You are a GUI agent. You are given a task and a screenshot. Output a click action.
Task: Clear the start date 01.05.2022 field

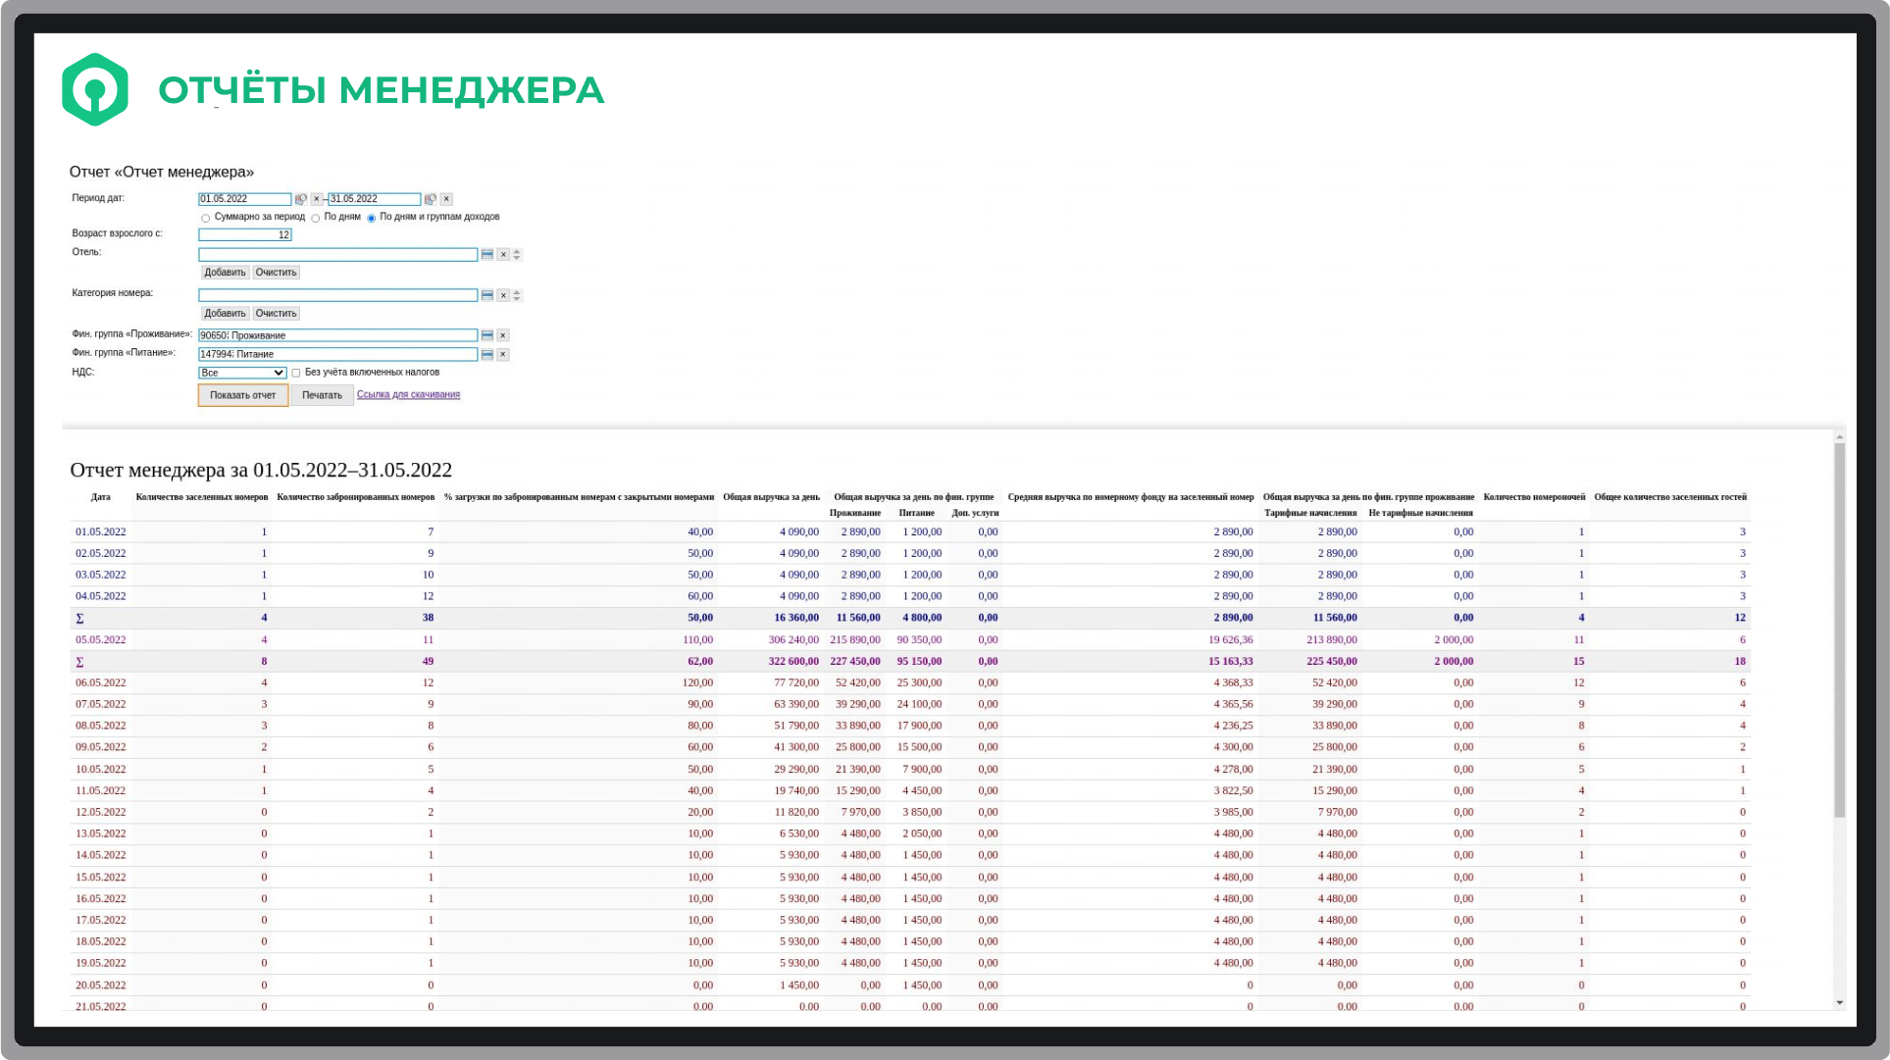coord(317,199)
